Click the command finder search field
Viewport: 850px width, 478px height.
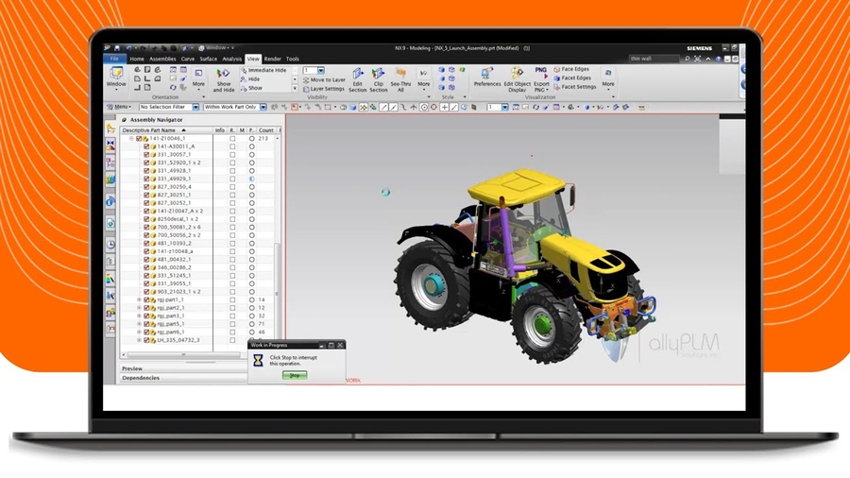pos(654,59)
